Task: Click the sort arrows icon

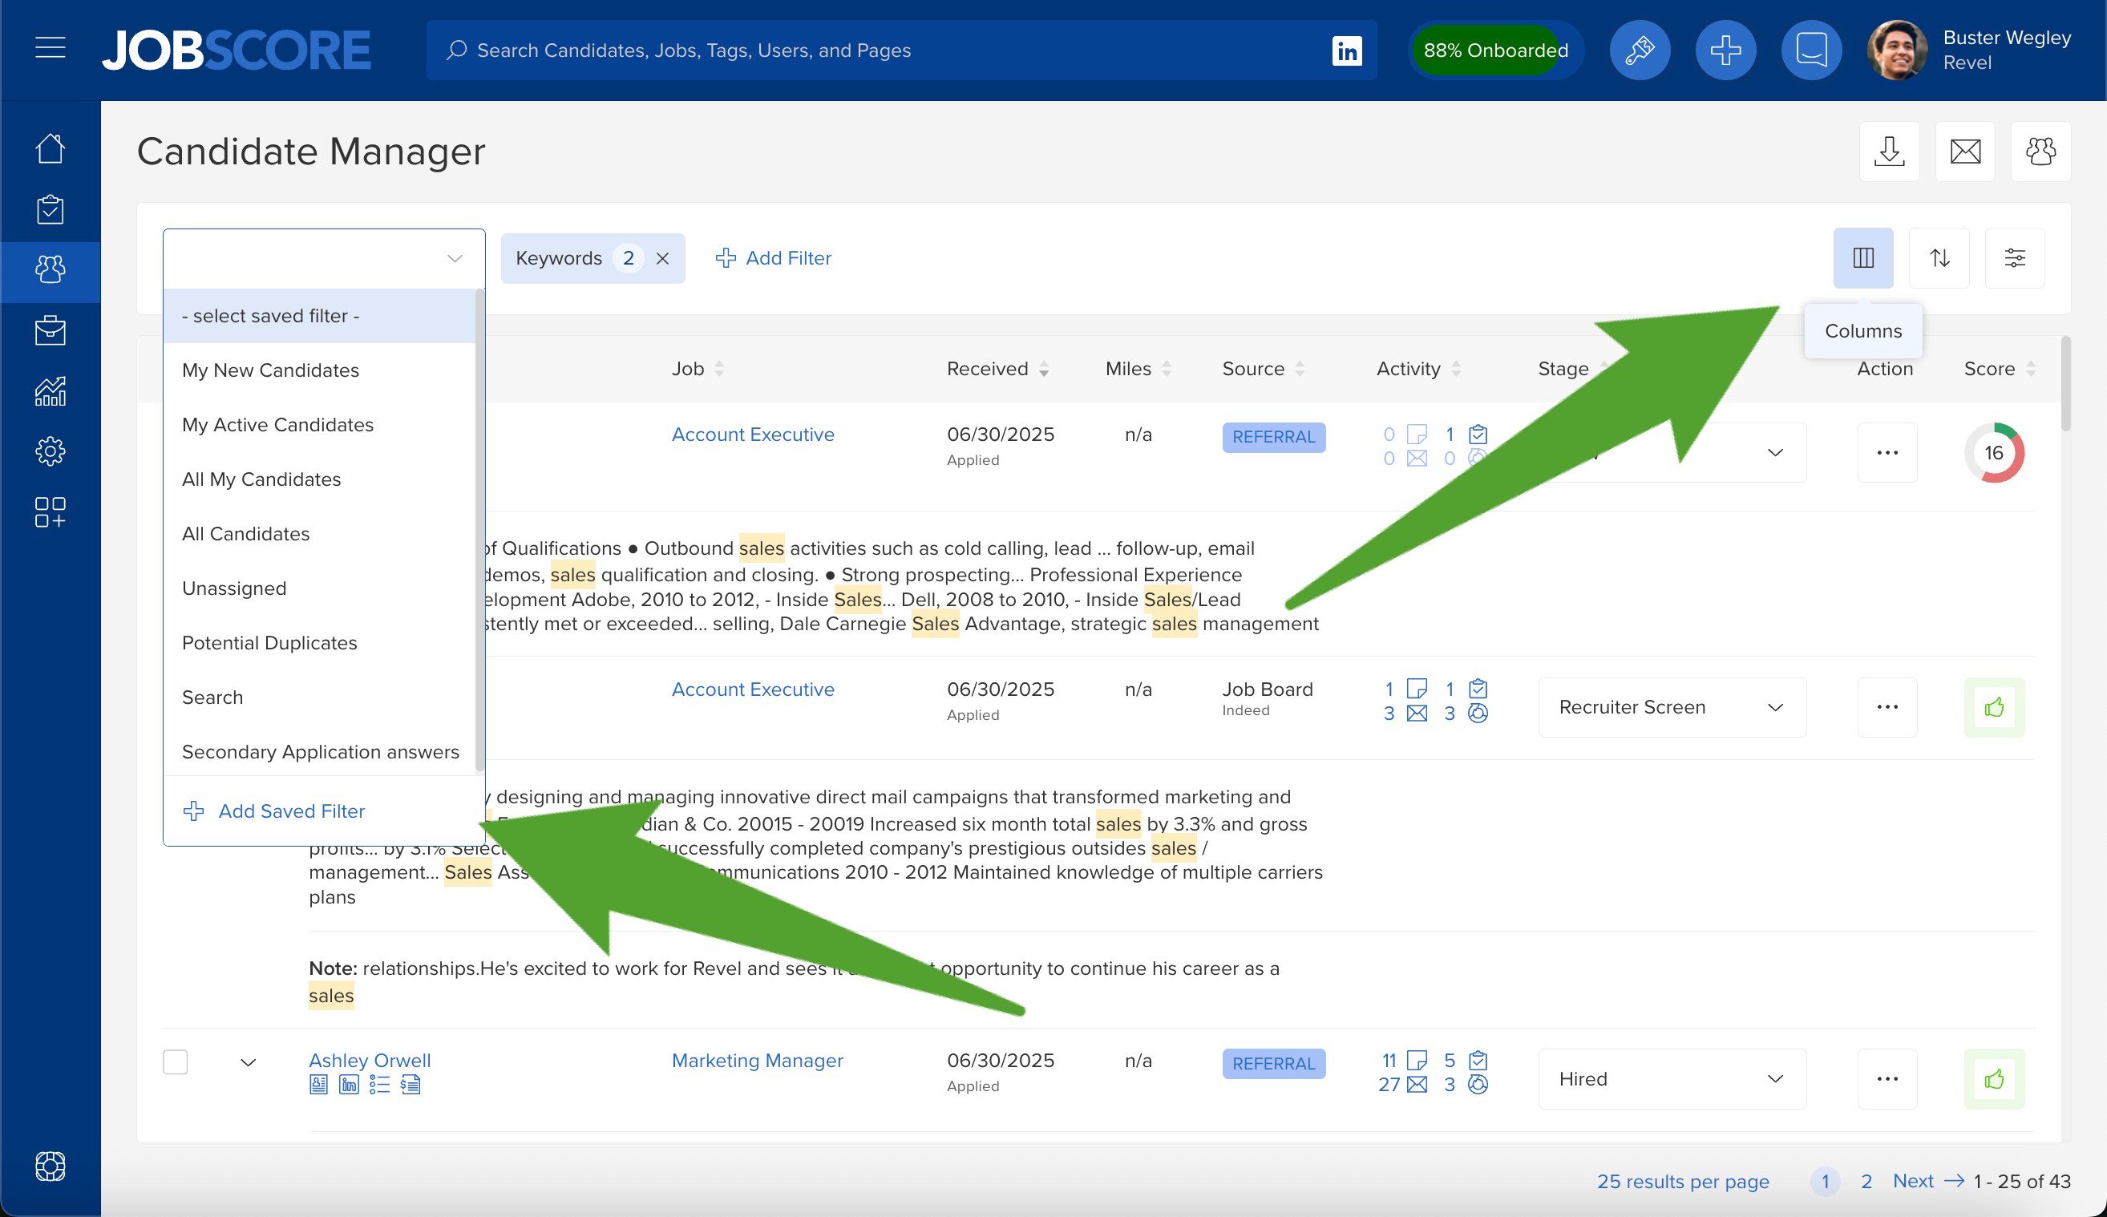Action: (x=1939, y=257)
